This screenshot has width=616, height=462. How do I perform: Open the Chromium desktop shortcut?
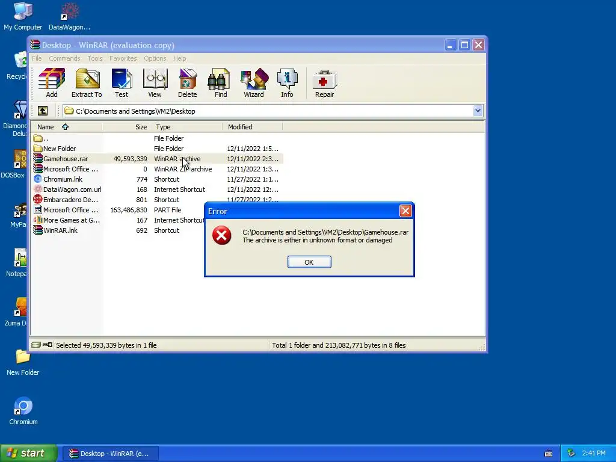pos(23,411)
